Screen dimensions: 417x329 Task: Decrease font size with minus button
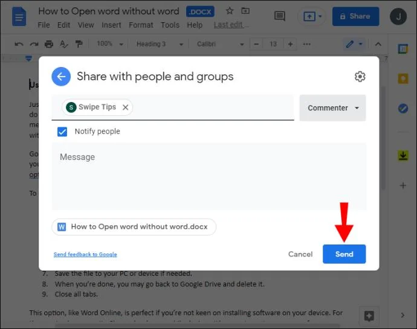coord(256,44)
